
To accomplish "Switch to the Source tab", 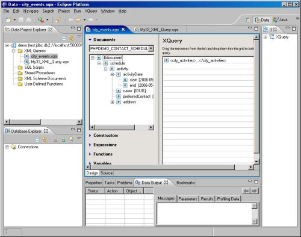I will pos(107,173).
